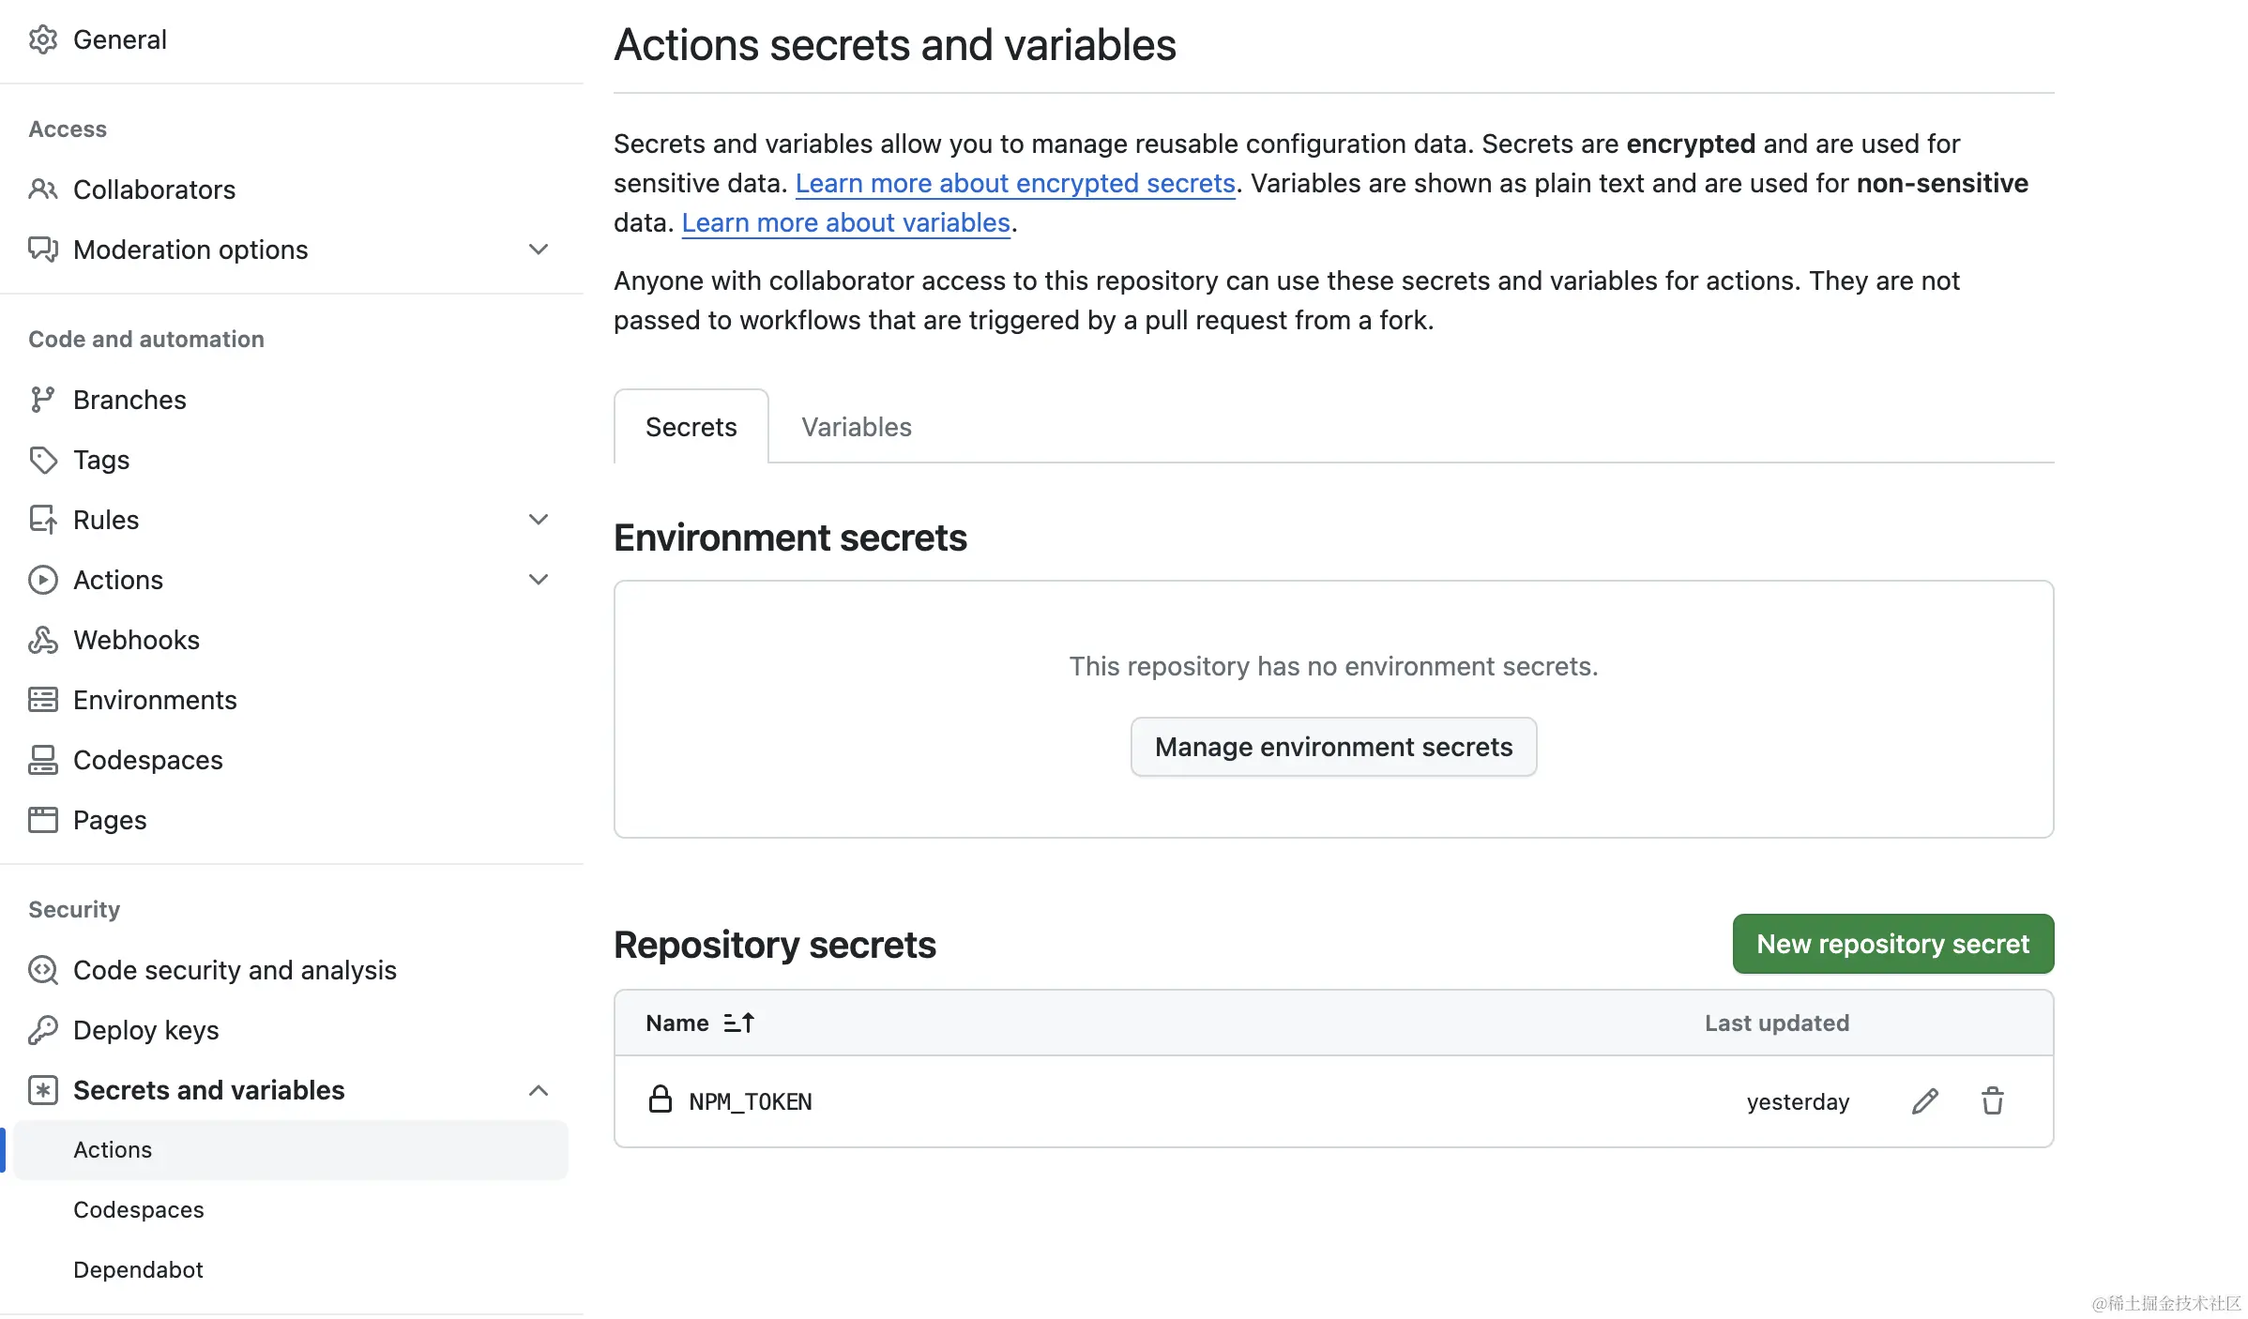Switch to the Variables tab
This screenshot has height=1319, width=2248.
coord(856,427)
